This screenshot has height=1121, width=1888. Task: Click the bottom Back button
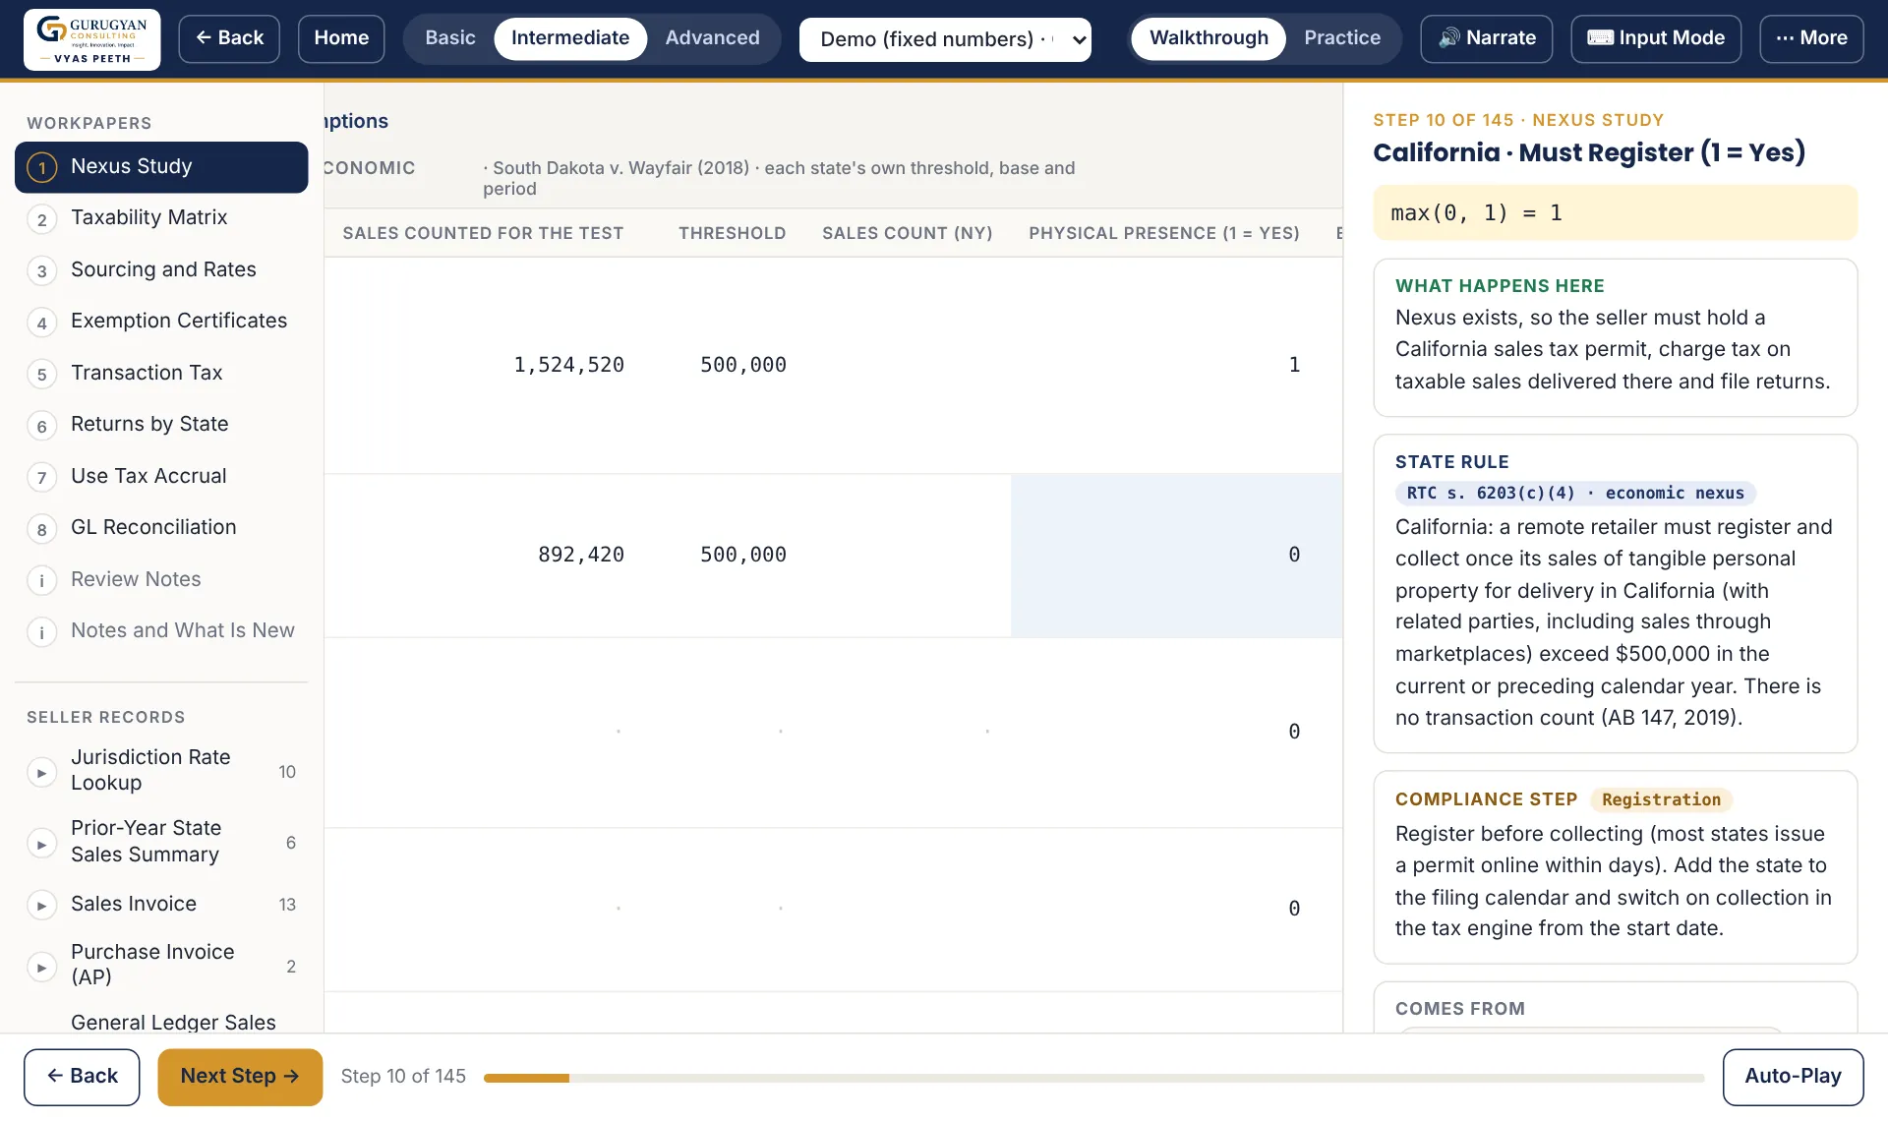(x=82, y=1077)
